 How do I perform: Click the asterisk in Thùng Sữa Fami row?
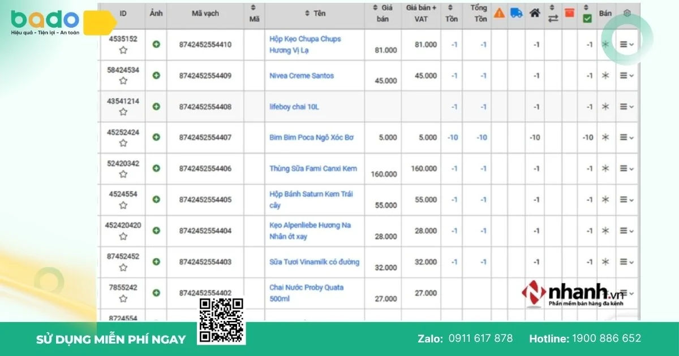point(605,168)
